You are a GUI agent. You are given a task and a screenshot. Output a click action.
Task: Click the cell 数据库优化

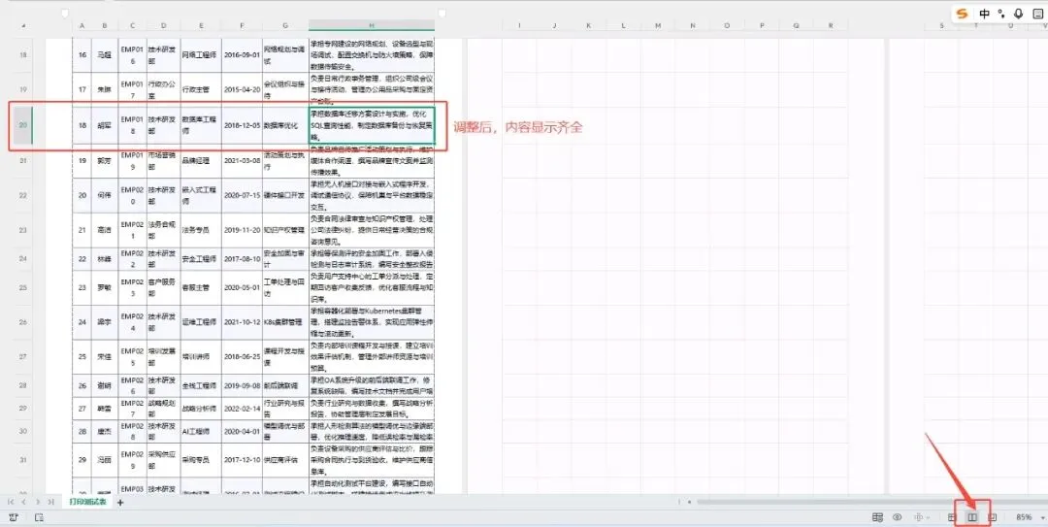[x=285, y=125]
